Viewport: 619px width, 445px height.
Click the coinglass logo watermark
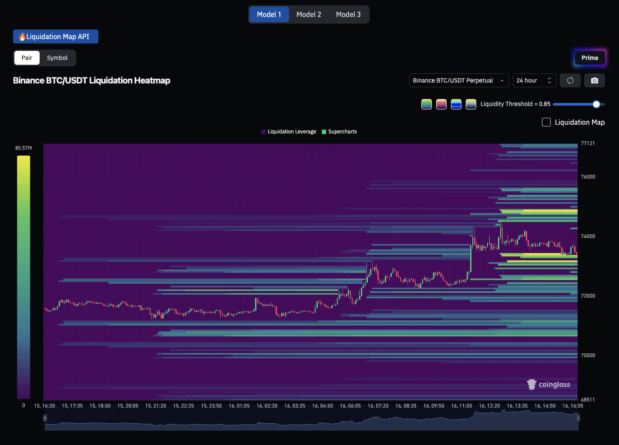(x=548, y=384)
